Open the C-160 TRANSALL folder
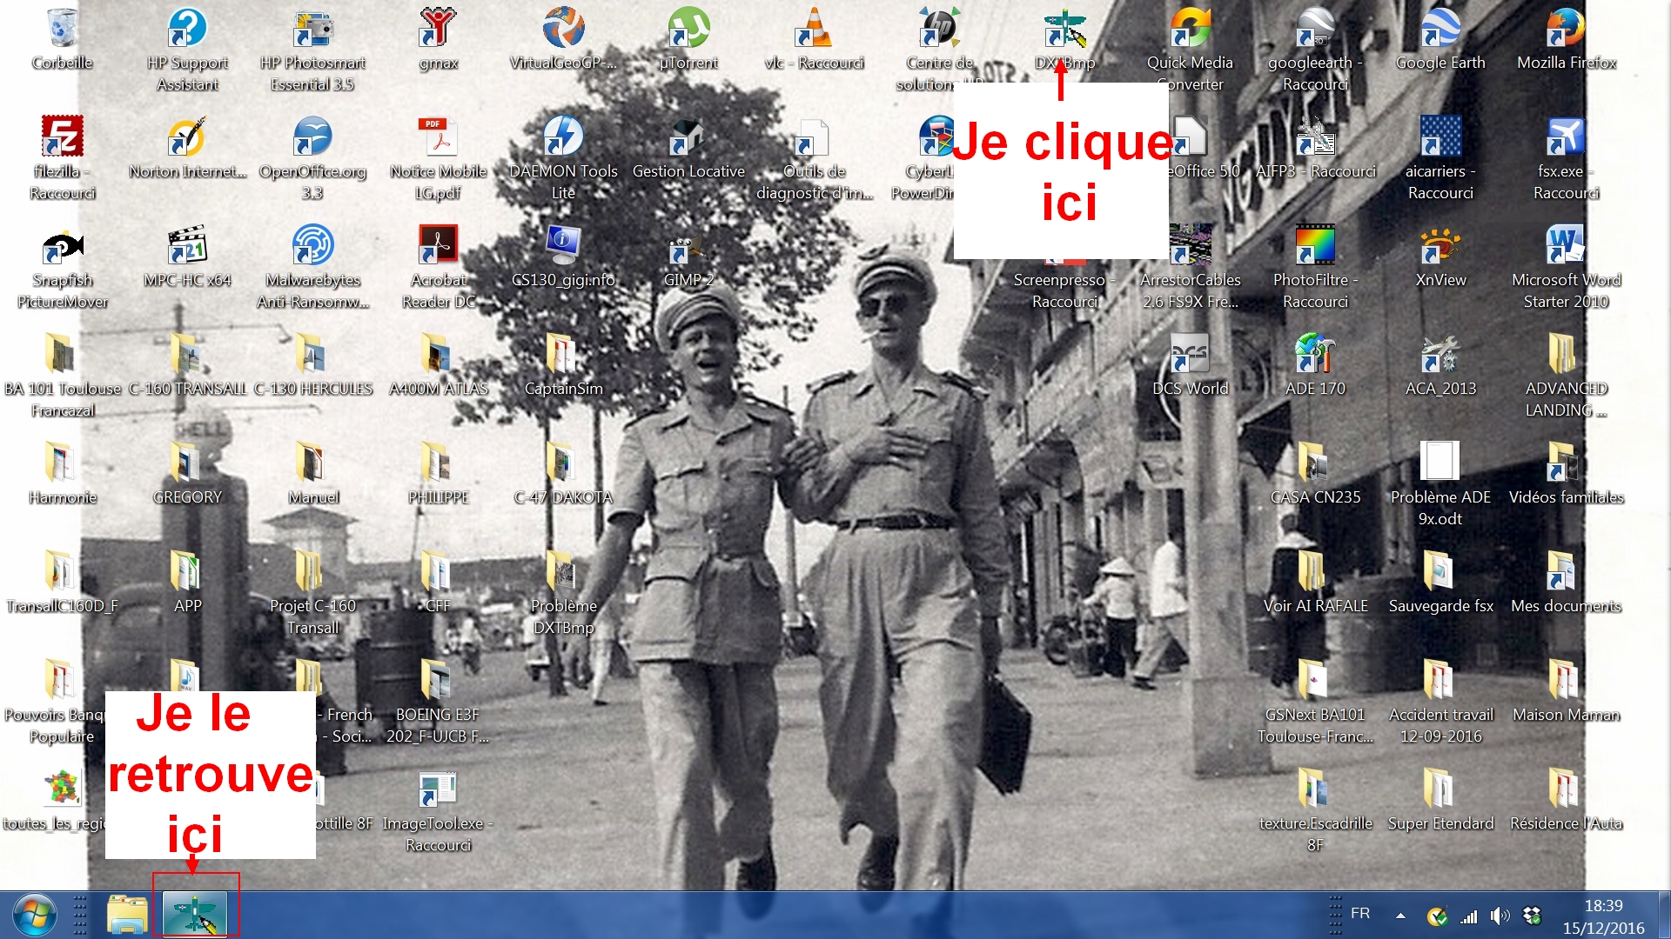 (187, 355)
